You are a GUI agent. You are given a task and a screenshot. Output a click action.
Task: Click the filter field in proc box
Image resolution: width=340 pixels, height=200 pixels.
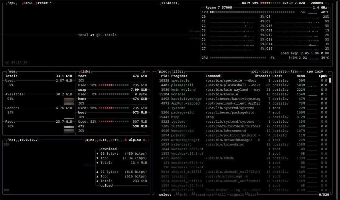(x=177, y=71)
